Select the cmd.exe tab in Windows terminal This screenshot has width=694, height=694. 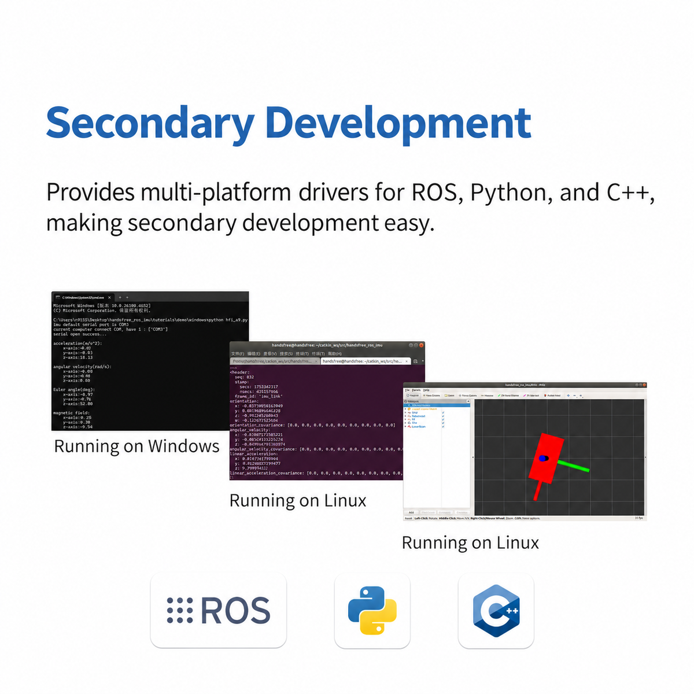pyautogui.click(x=83, y=297)
